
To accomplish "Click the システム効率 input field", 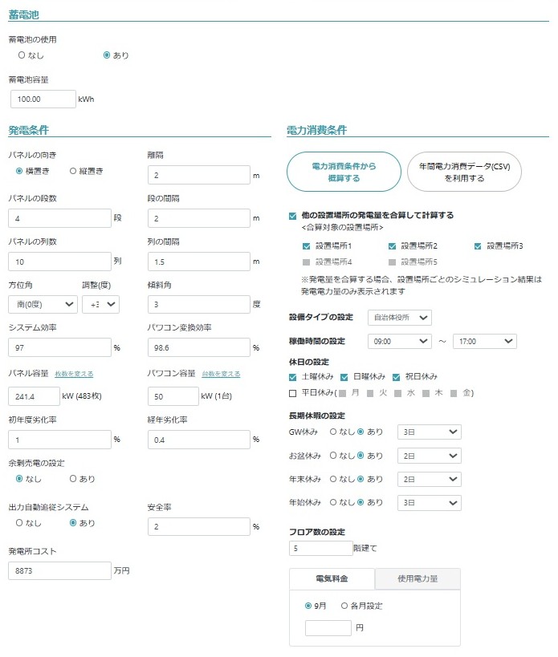I will coord(59,348).
